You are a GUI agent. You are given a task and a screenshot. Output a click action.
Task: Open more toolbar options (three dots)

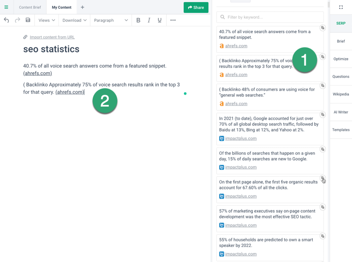[173, 20]
